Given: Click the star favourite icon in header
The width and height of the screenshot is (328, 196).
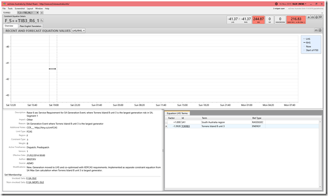Looking at the screenshot, I should [x=309, y=17].
